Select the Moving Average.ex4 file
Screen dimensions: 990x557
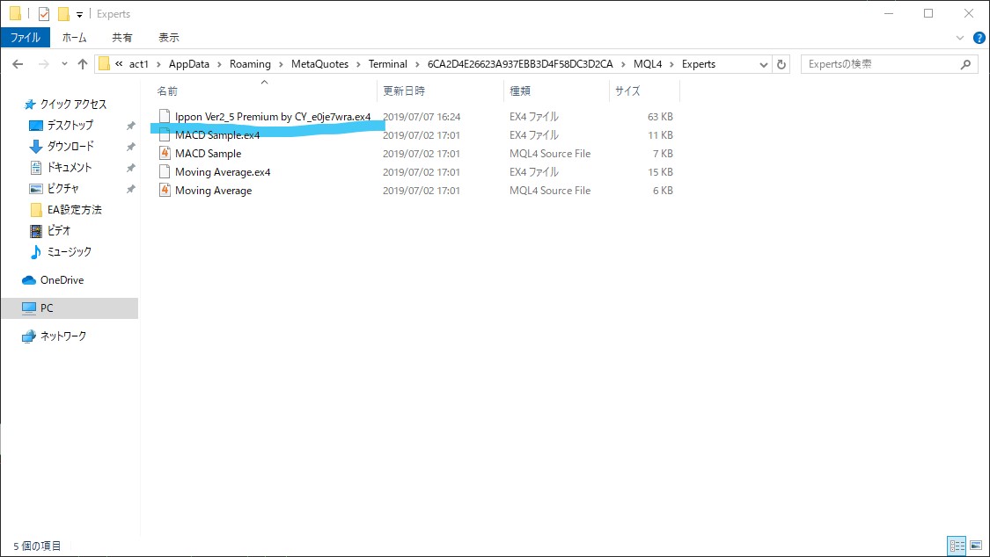tap(223, 172)
